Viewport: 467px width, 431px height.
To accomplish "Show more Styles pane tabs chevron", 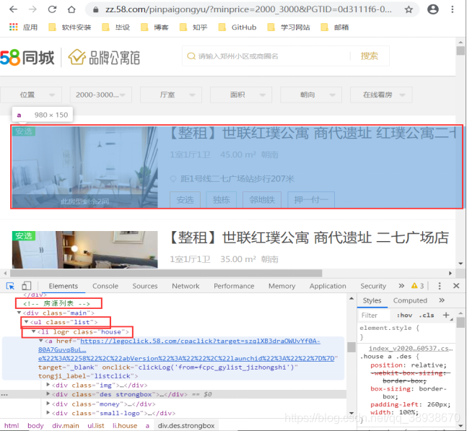I will [x=442, y=300].
